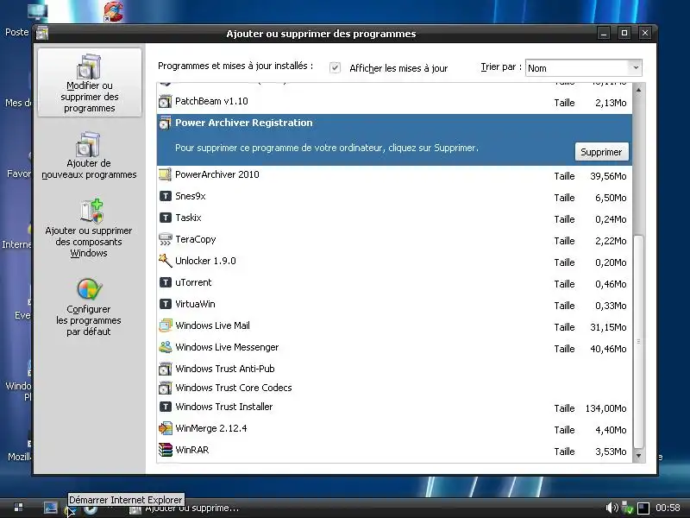The image size is (690, 518).
Task: Click the VirtuaWin program icon
Action: 165,304
